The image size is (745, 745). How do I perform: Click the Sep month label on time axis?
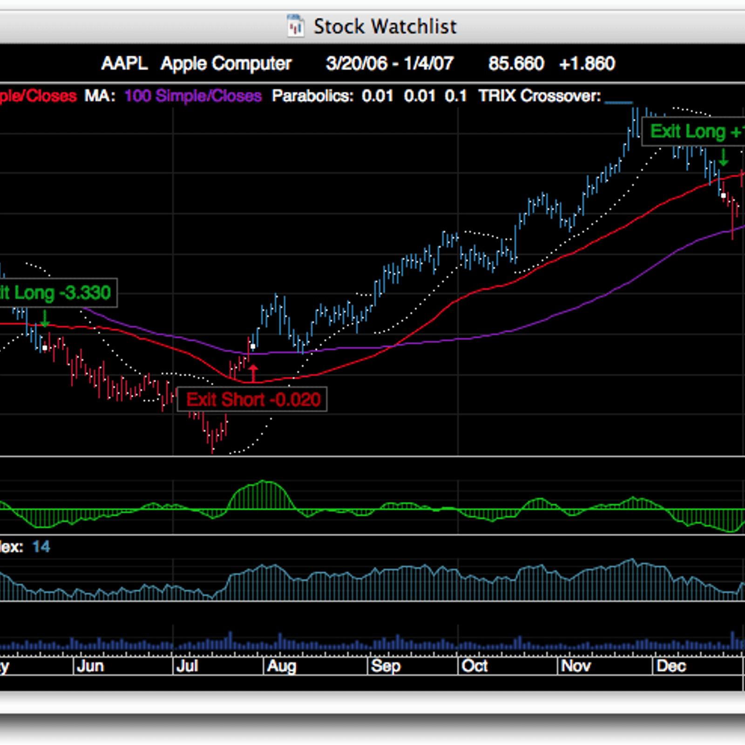click(x=386, y=666)
